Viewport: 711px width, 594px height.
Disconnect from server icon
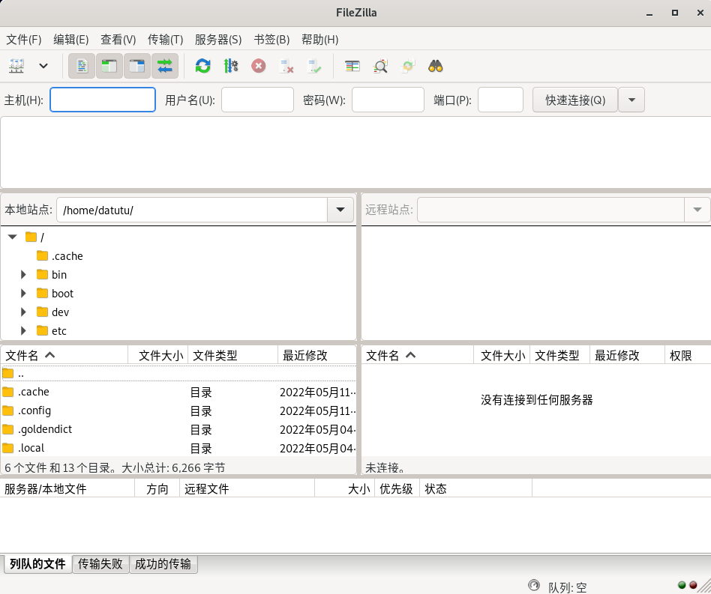tap(286, 66)
